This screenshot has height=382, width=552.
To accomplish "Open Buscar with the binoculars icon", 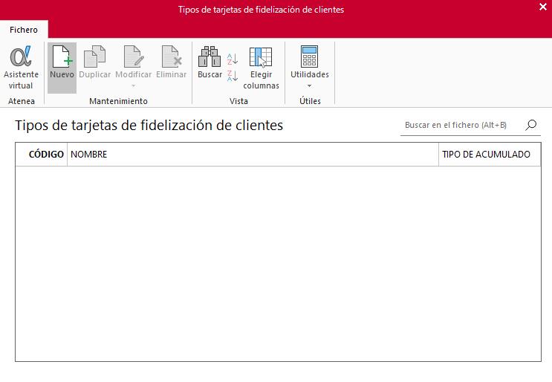I will pyautogui.click(x=210, y=56).
